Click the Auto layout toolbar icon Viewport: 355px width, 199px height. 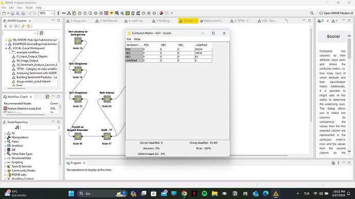coord(69,13)
